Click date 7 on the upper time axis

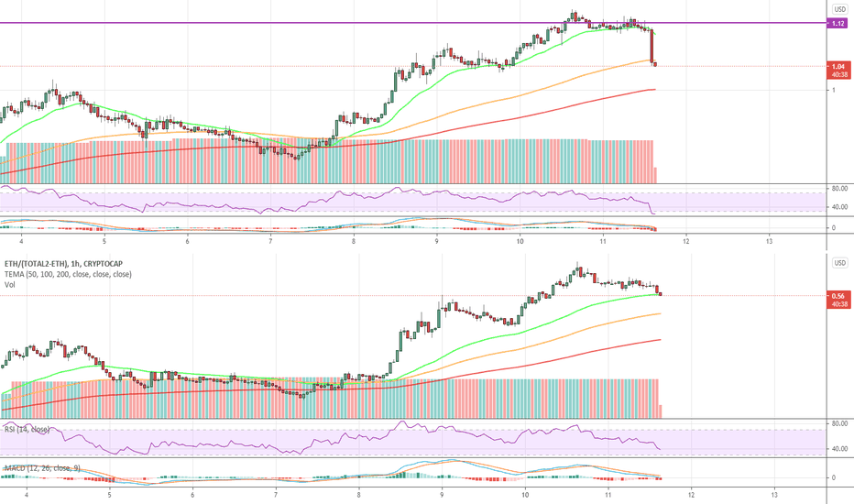click(270, 241)
